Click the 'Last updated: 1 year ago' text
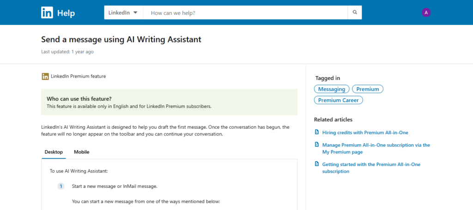Viewport: 473px width, 210px height. [67, 52]
